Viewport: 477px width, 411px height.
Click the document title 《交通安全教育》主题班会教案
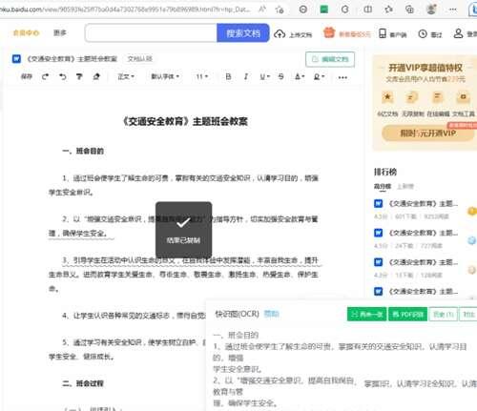click(x=185, y=121)
